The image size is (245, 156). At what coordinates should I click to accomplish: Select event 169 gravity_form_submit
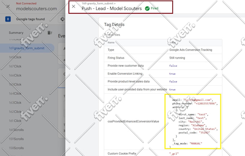[27, 48]
